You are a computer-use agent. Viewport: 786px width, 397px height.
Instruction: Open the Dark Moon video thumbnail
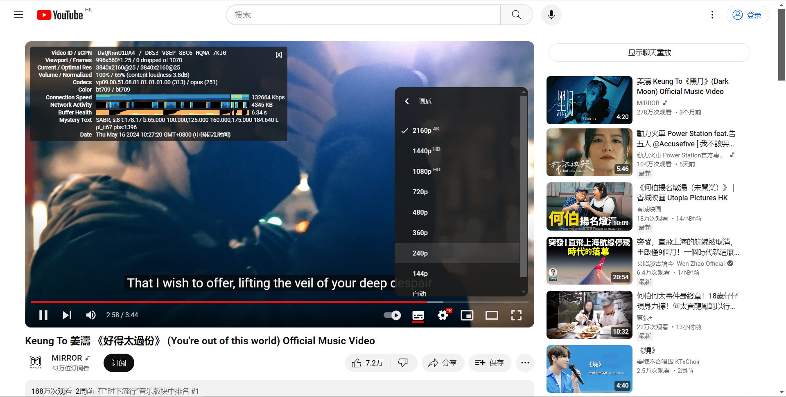pos(589,100)
